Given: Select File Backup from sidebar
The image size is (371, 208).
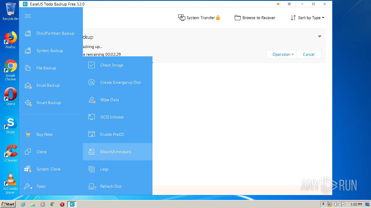Looking at the screenshot, I should 51,68.
